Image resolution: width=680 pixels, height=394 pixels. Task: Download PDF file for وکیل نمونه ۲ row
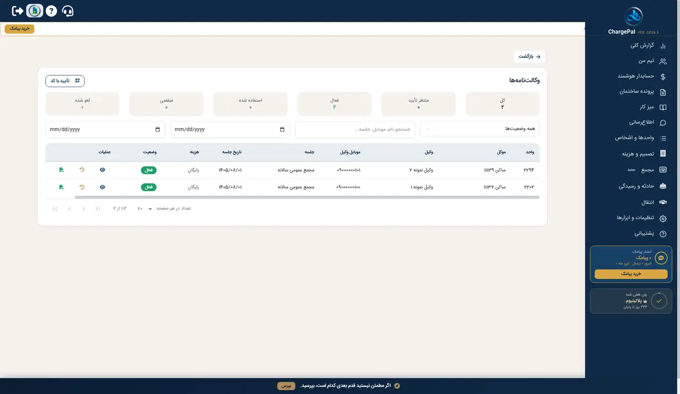(x=62, y=170)
